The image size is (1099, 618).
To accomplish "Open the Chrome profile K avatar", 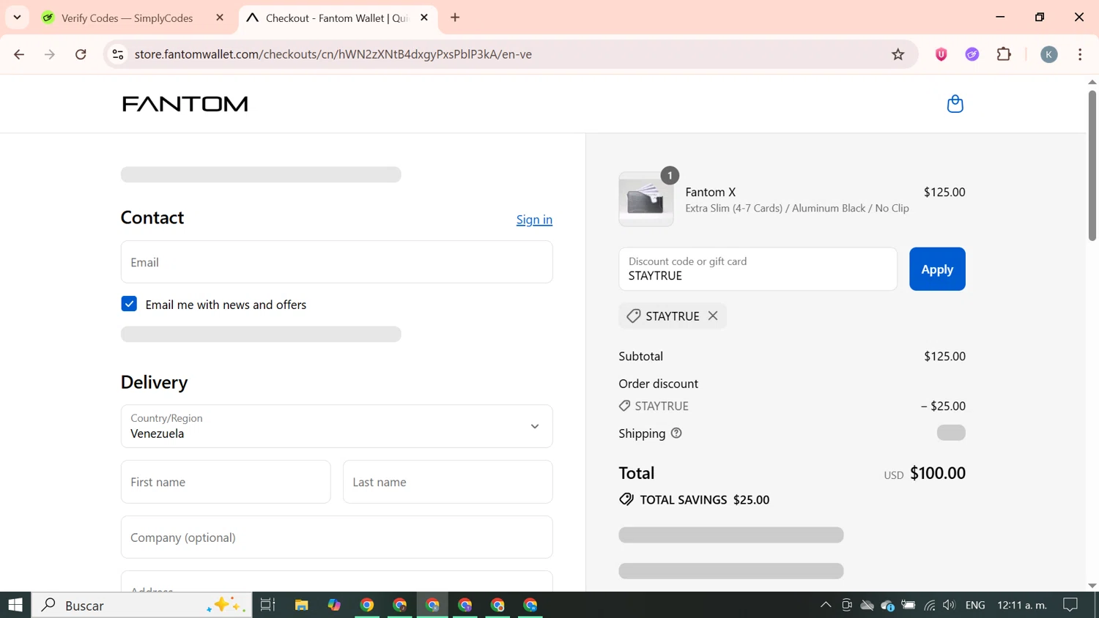I will [x=1049, y=54].
